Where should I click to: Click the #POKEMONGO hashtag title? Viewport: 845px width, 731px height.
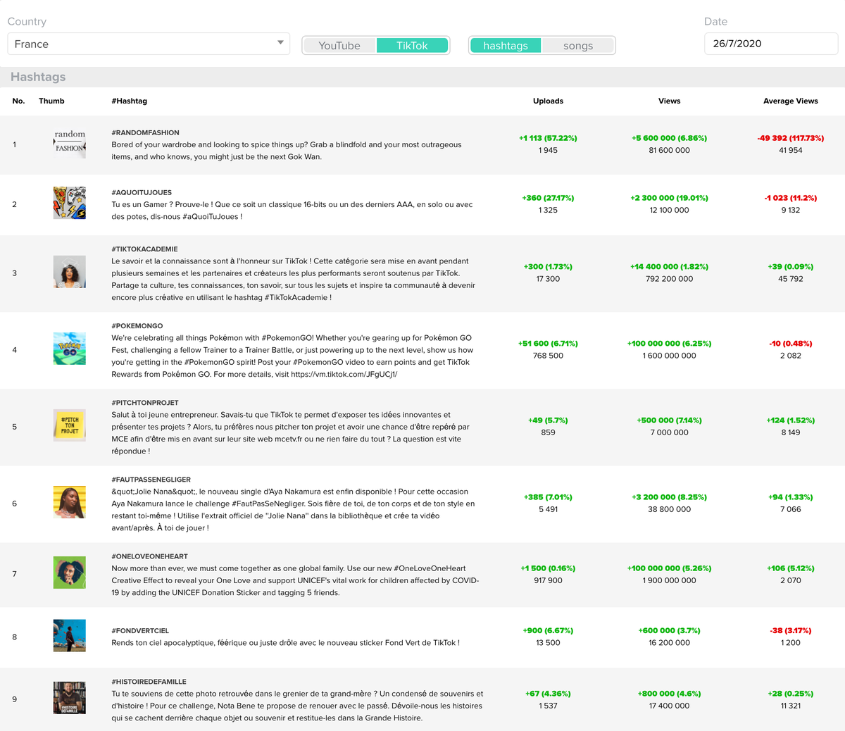click(x=137, y=326)
